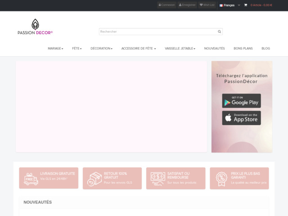Click the Connexion login button
This screenshot has width=288, height=216.
coord(166,5)
